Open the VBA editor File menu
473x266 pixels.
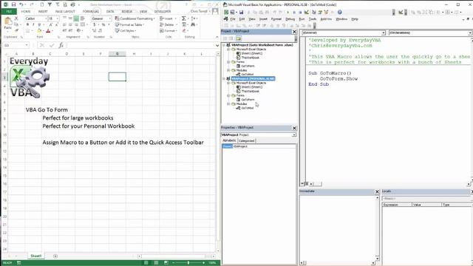tap(233, 19)
